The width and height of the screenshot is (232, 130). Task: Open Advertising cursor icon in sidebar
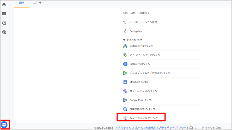point(4,32)
